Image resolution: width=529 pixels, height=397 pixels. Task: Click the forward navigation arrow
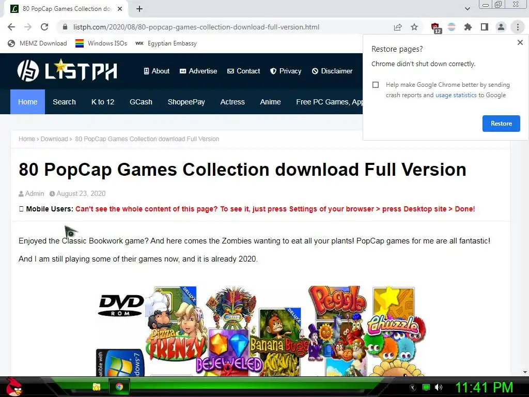28,27
